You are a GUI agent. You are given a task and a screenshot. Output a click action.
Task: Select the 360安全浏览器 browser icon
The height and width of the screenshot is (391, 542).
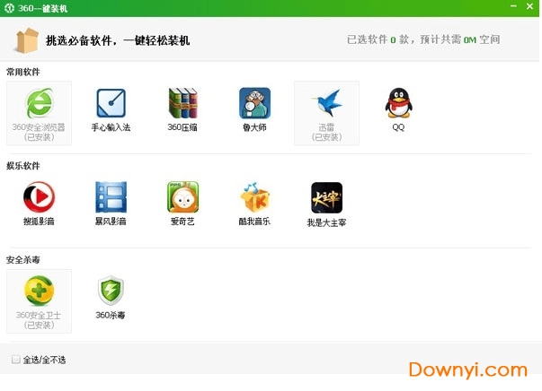click(40, 103)
